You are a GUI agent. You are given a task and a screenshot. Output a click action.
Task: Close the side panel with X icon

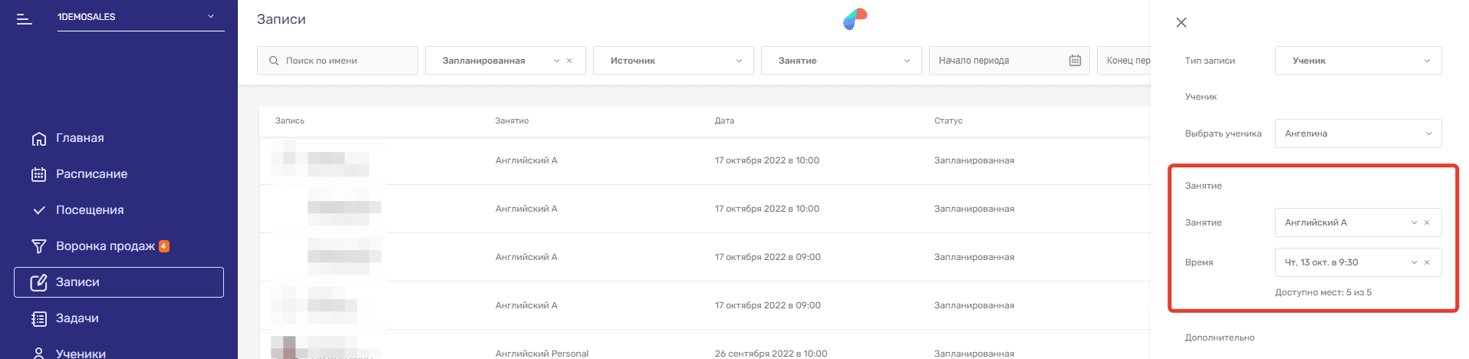(1181, 23)
